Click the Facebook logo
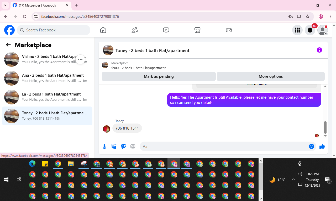 click(9, 30)
